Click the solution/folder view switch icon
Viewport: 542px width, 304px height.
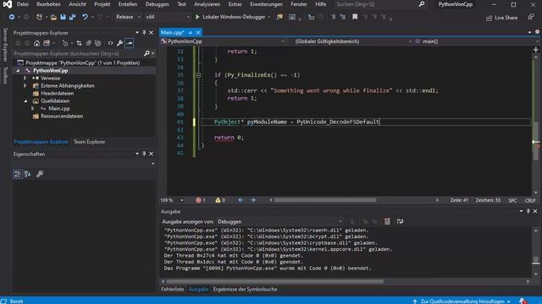click(47, 43)
